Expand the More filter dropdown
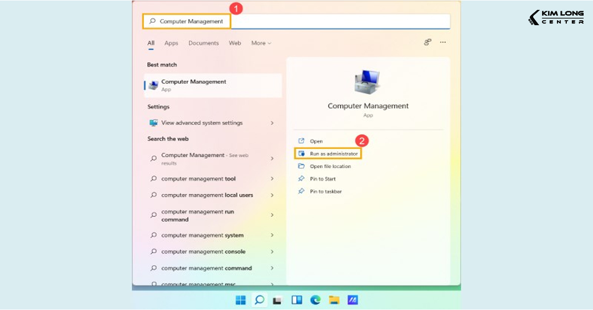 (261, 43)
